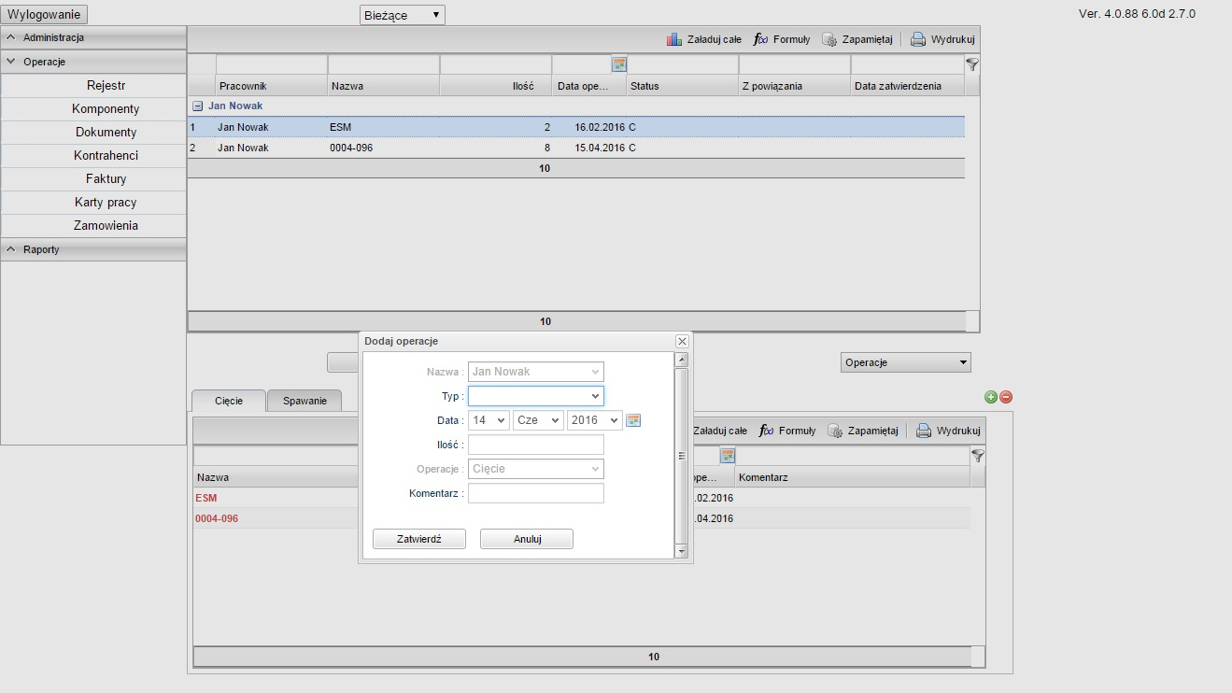Collapse the Administracja section
Image resolution: width=1232 pixels, height=693 pixels.
[93, 37]
